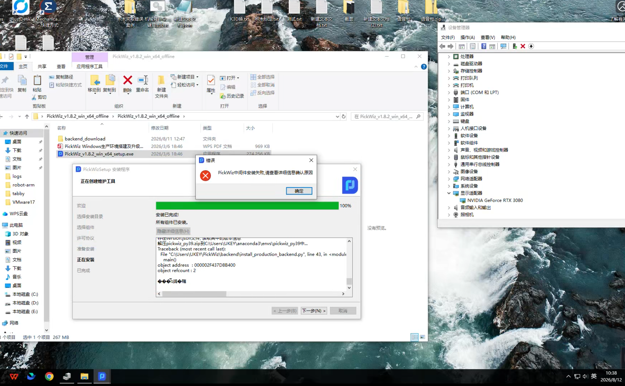Click 此电脑 in Explorer navigation pane
Image resolution: width=625 pixels, height=386 pixels.
[16, 225]
